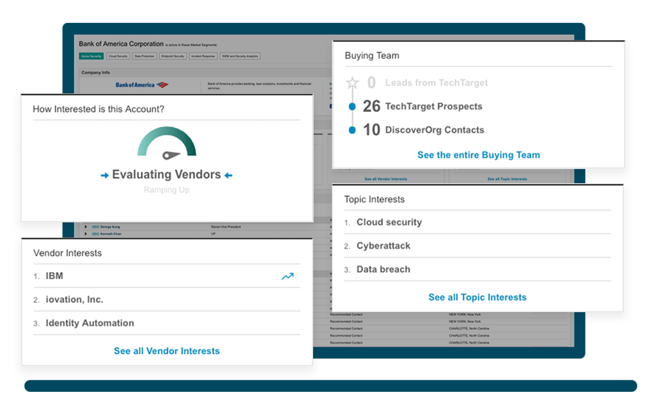Viewport: 646px width, 402px height.
Task: Open the SIEM and Security Analytics tab
Action: pos(240,56)
